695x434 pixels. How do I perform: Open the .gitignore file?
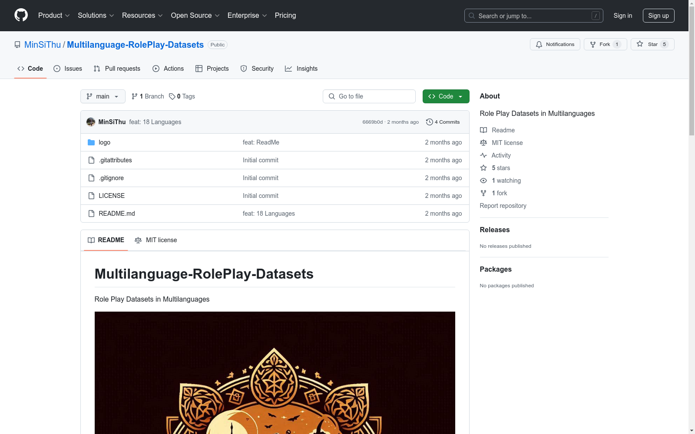tap(111, 178)
